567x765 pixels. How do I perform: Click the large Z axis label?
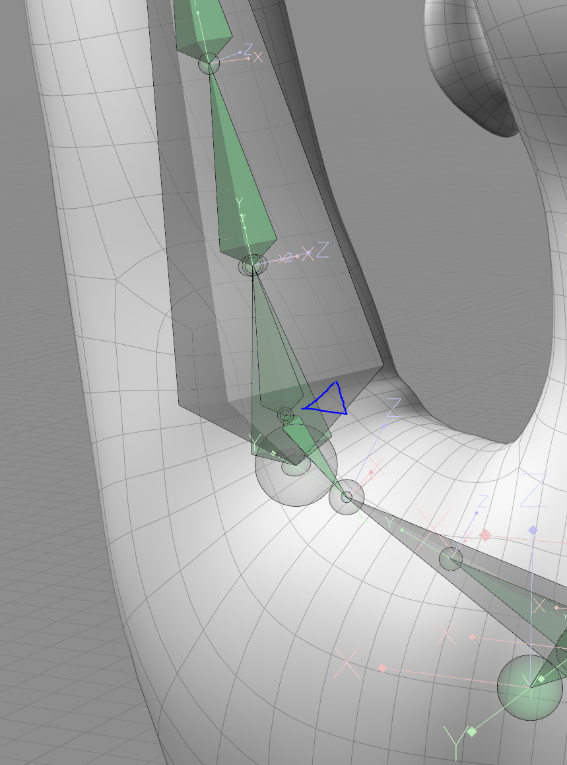point(534,490)
